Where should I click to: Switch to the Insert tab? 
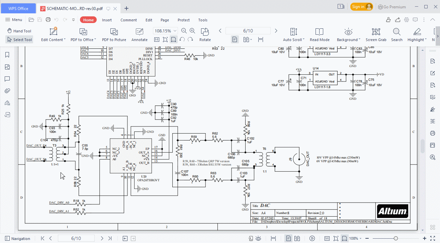(x=107, y=20)
